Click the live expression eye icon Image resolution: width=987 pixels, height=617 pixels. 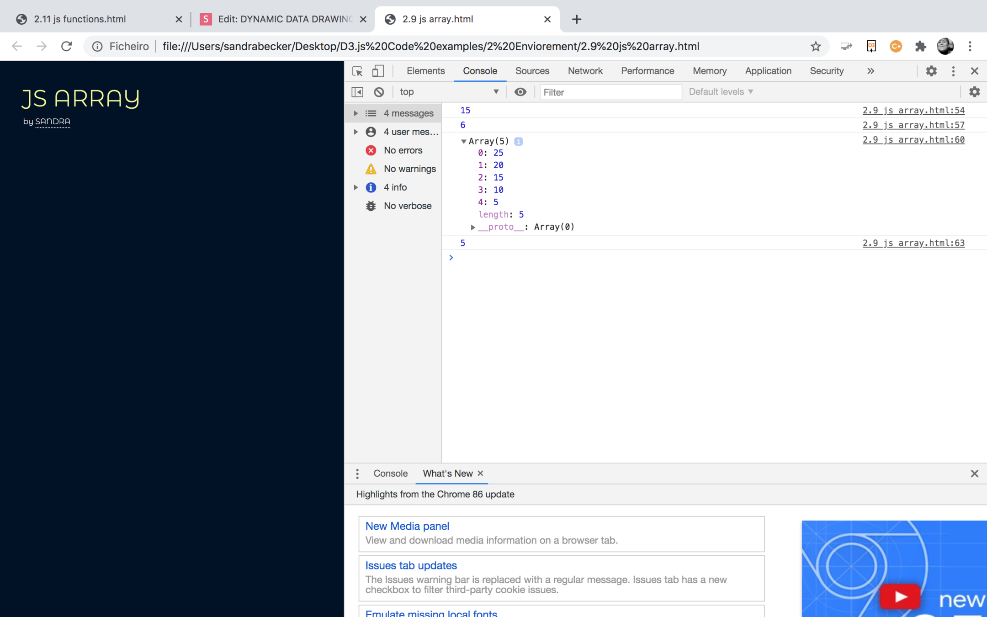coord(520,92)
